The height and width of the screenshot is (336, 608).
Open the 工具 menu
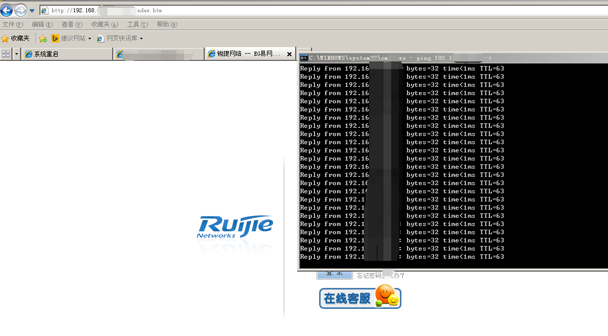pos(138,25)
